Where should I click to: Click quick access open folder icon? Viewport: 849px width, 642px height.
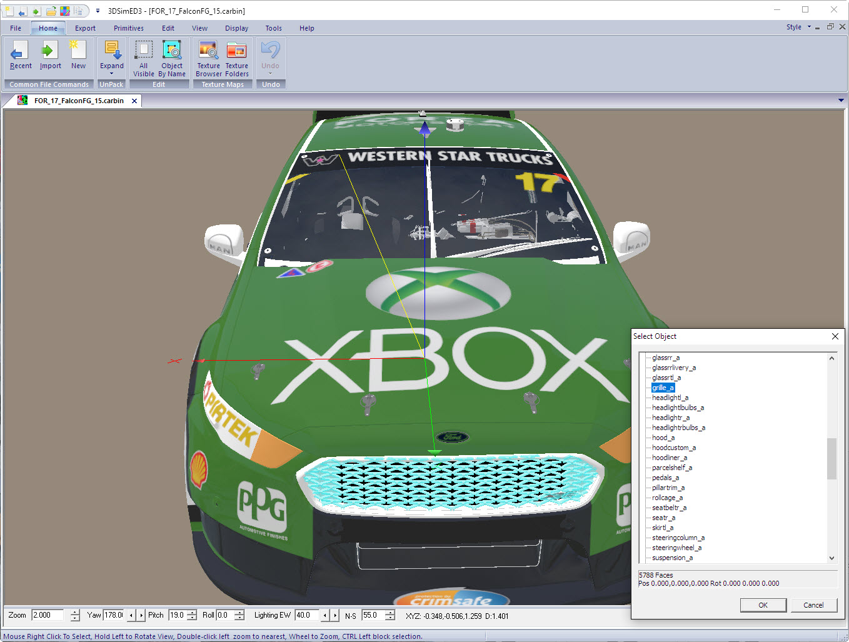click(x=51, y=11)
